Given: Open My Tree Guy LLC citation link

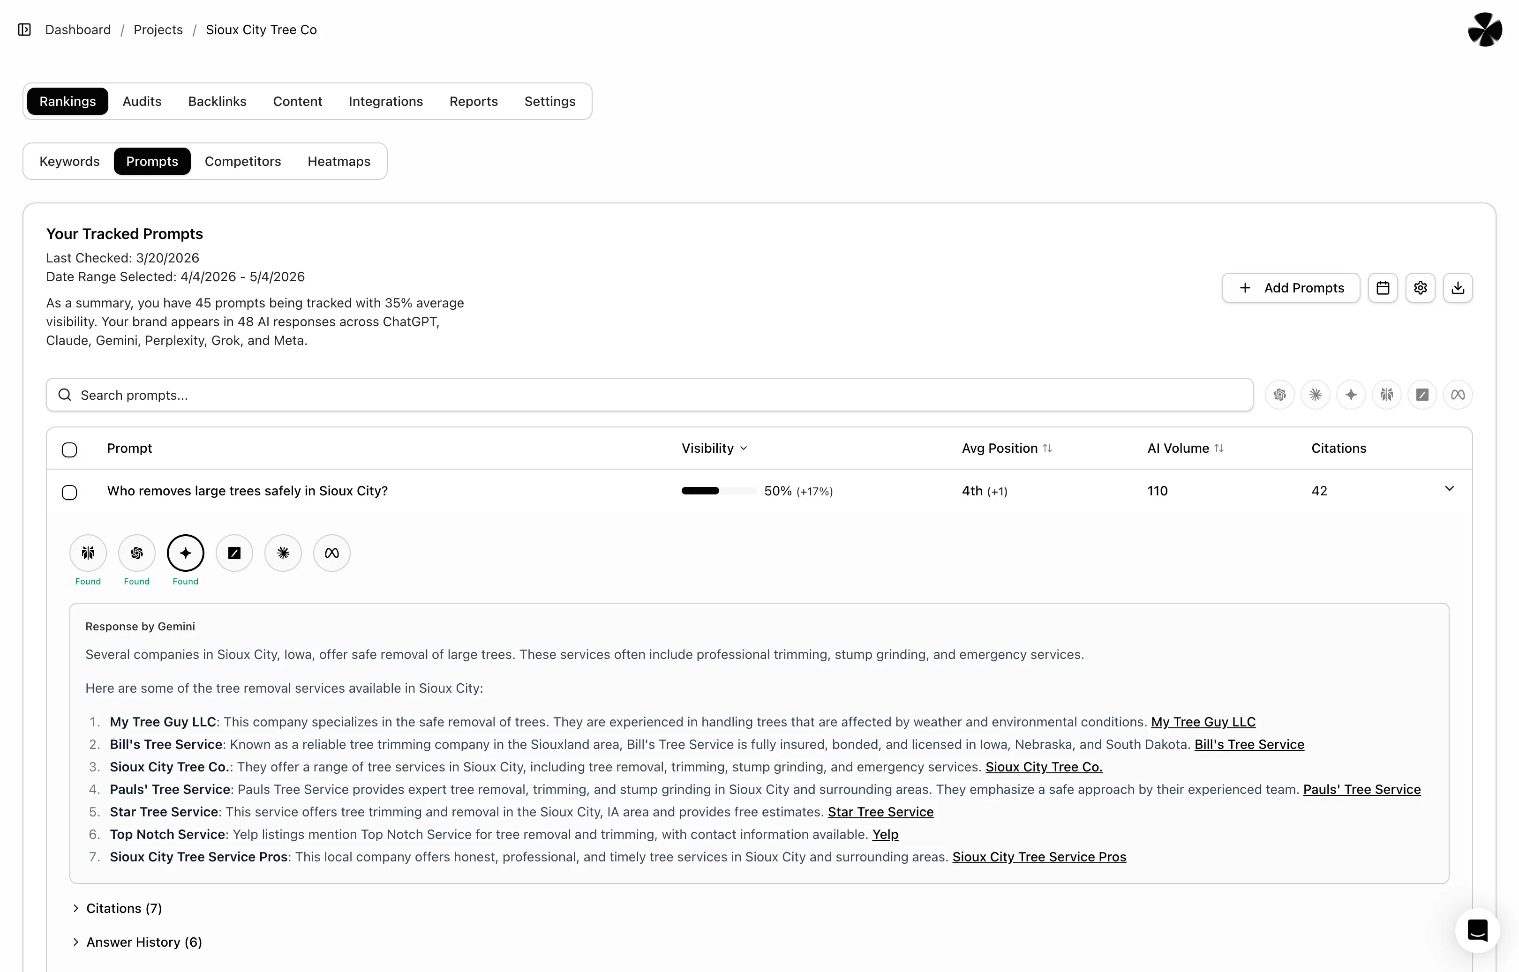Looking at the screenshot, I should point(1203,722).
